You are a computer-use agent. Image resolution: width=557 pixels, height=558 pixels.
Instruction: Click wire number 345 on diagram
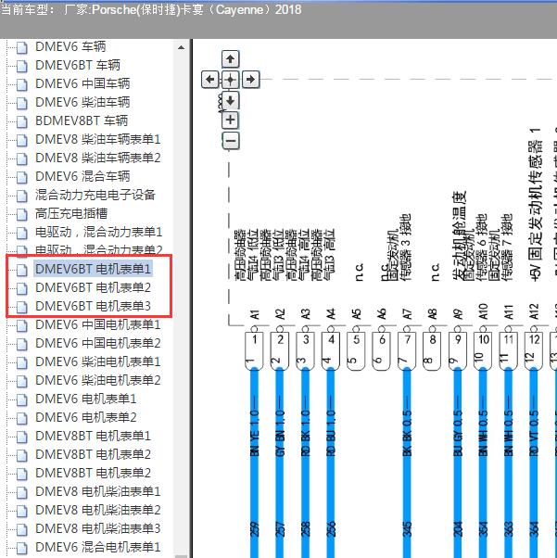[x=407, y=529]
